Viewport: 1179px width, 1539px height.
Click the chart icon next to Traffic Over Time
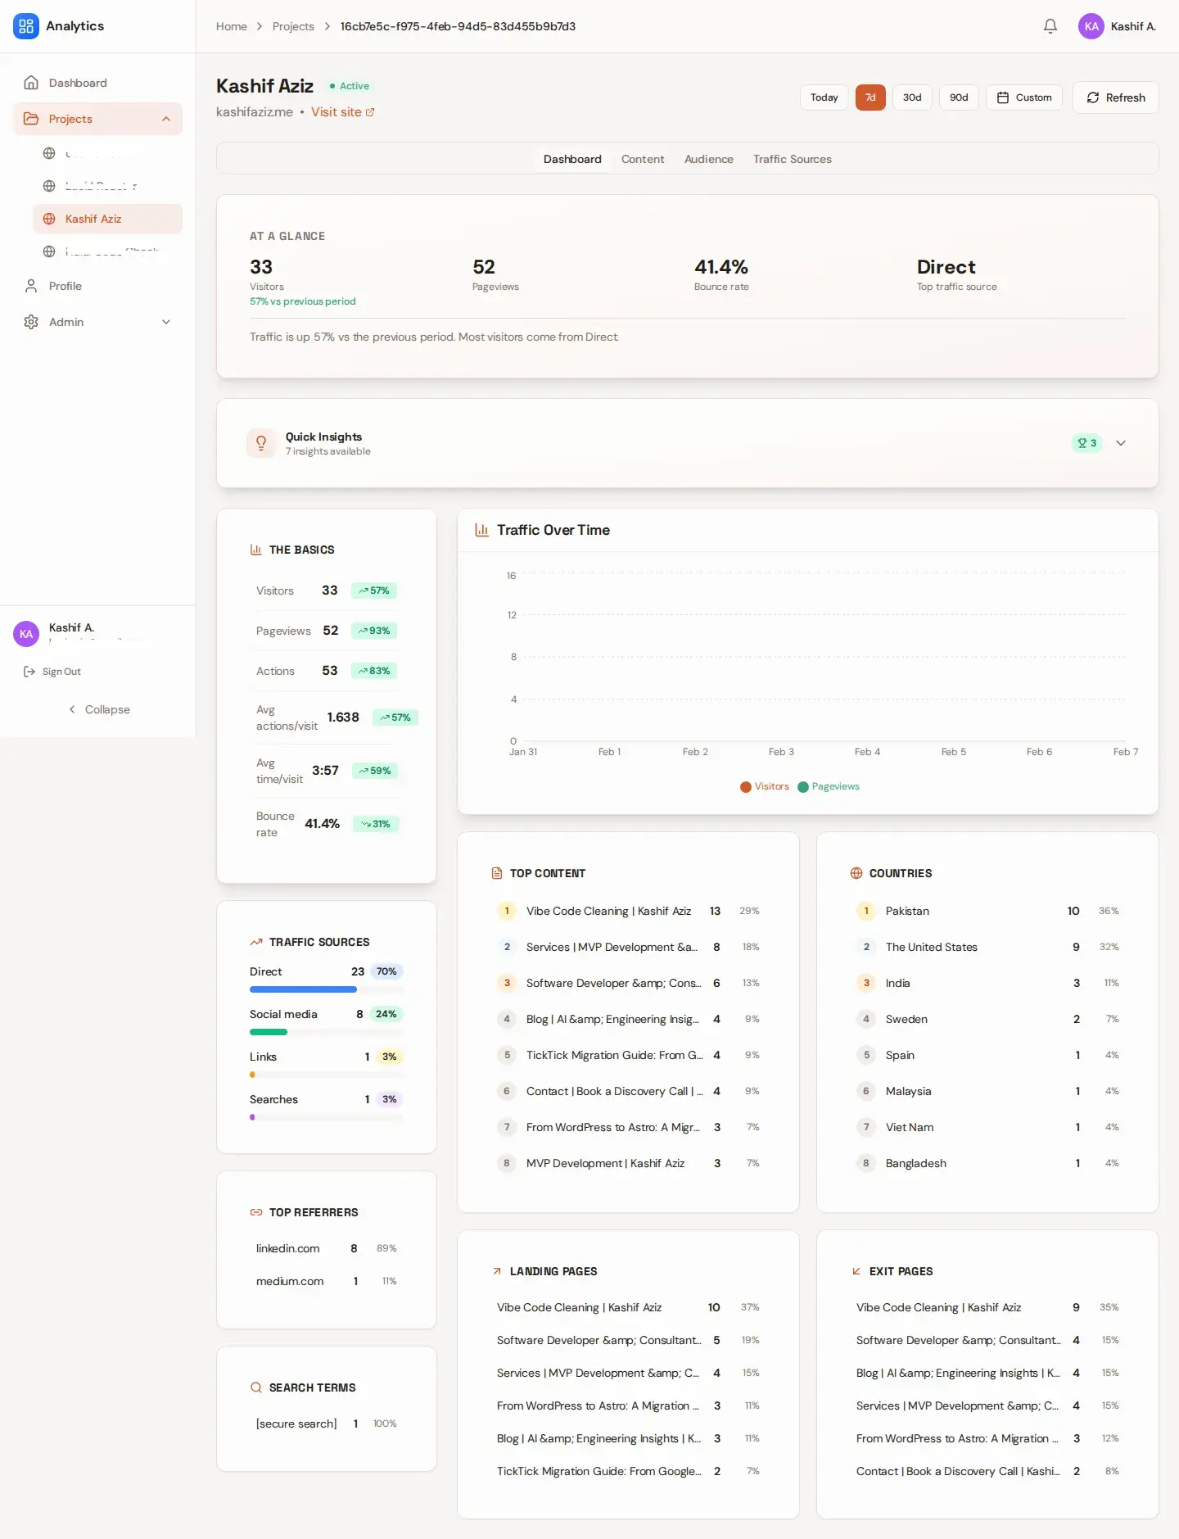(482, 530)
